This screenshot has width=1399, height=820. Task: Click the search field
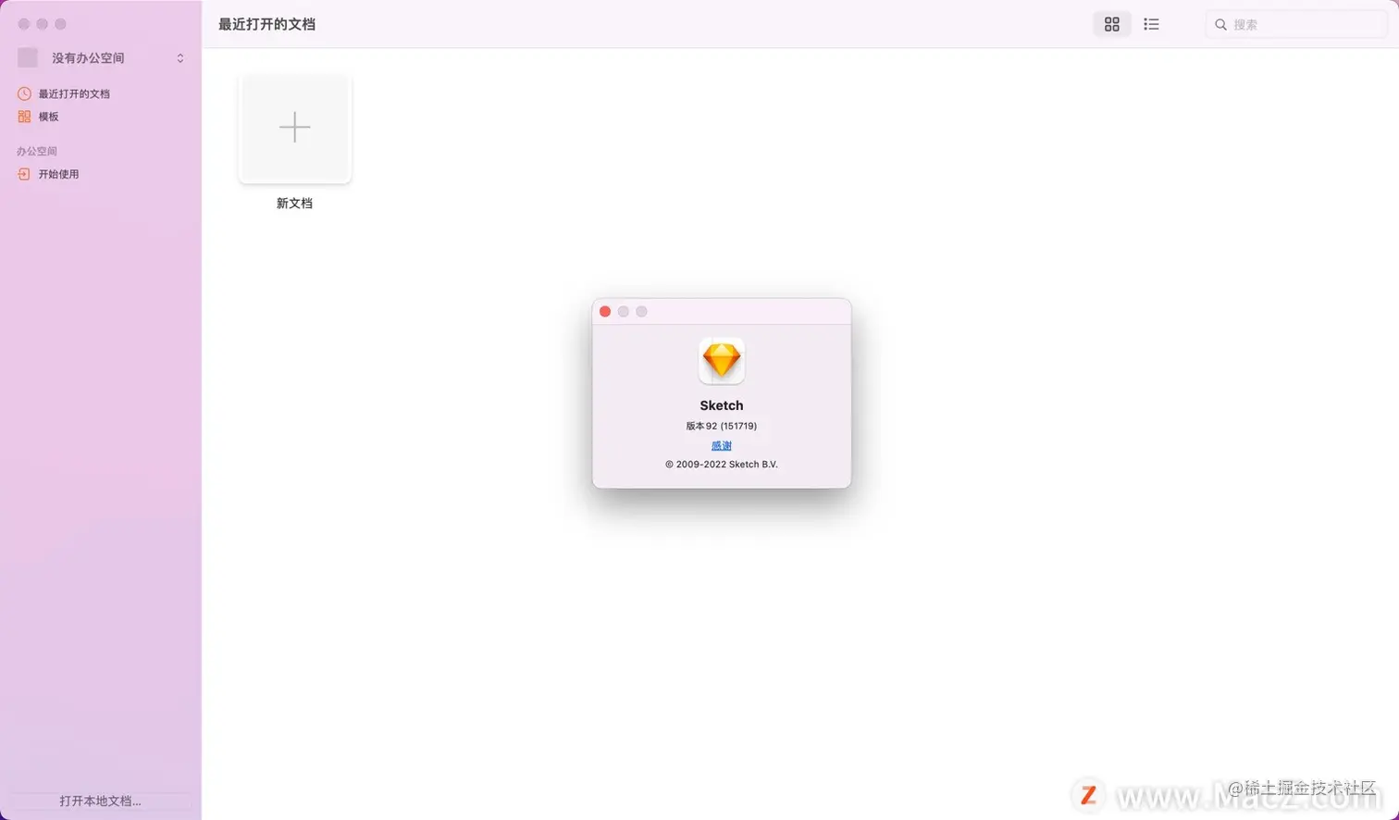(x=1297, y=25)
